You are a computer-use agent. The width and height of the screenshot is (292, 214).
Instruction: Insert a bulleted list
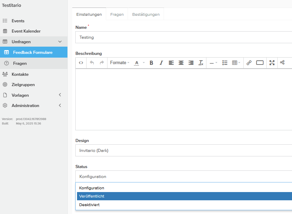click(225, 63)
